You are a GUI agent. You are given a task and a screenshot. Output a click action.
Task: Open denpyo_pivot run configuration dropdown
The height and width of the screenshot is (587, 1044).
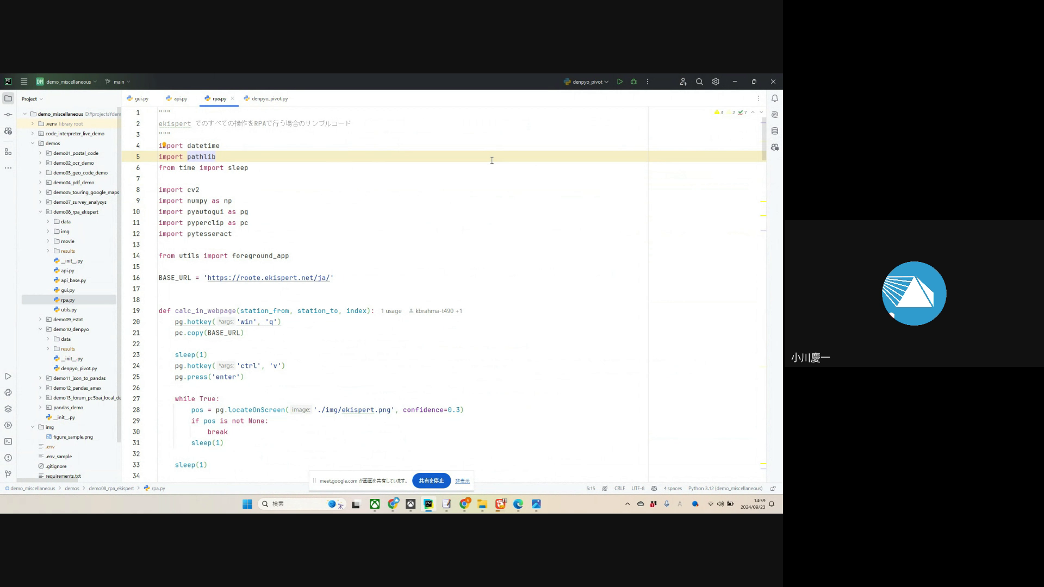587,82
